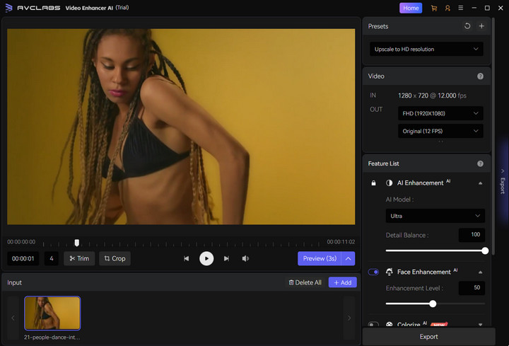Open Video section help icon
Viewport: 509px width, 346px height.
coord(481,76)
